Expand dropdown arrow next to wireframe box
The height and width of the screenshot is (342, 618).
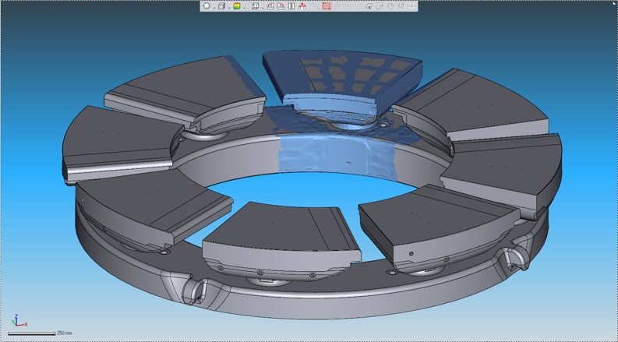[x=263, y=7]
